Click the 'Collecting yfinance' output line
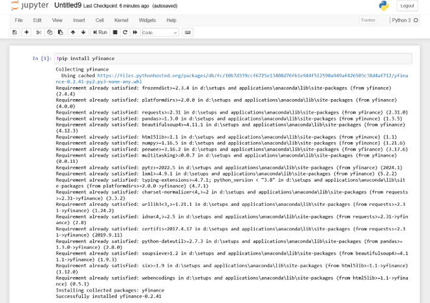This screenshot has width=430, height=303. [82, 69]
